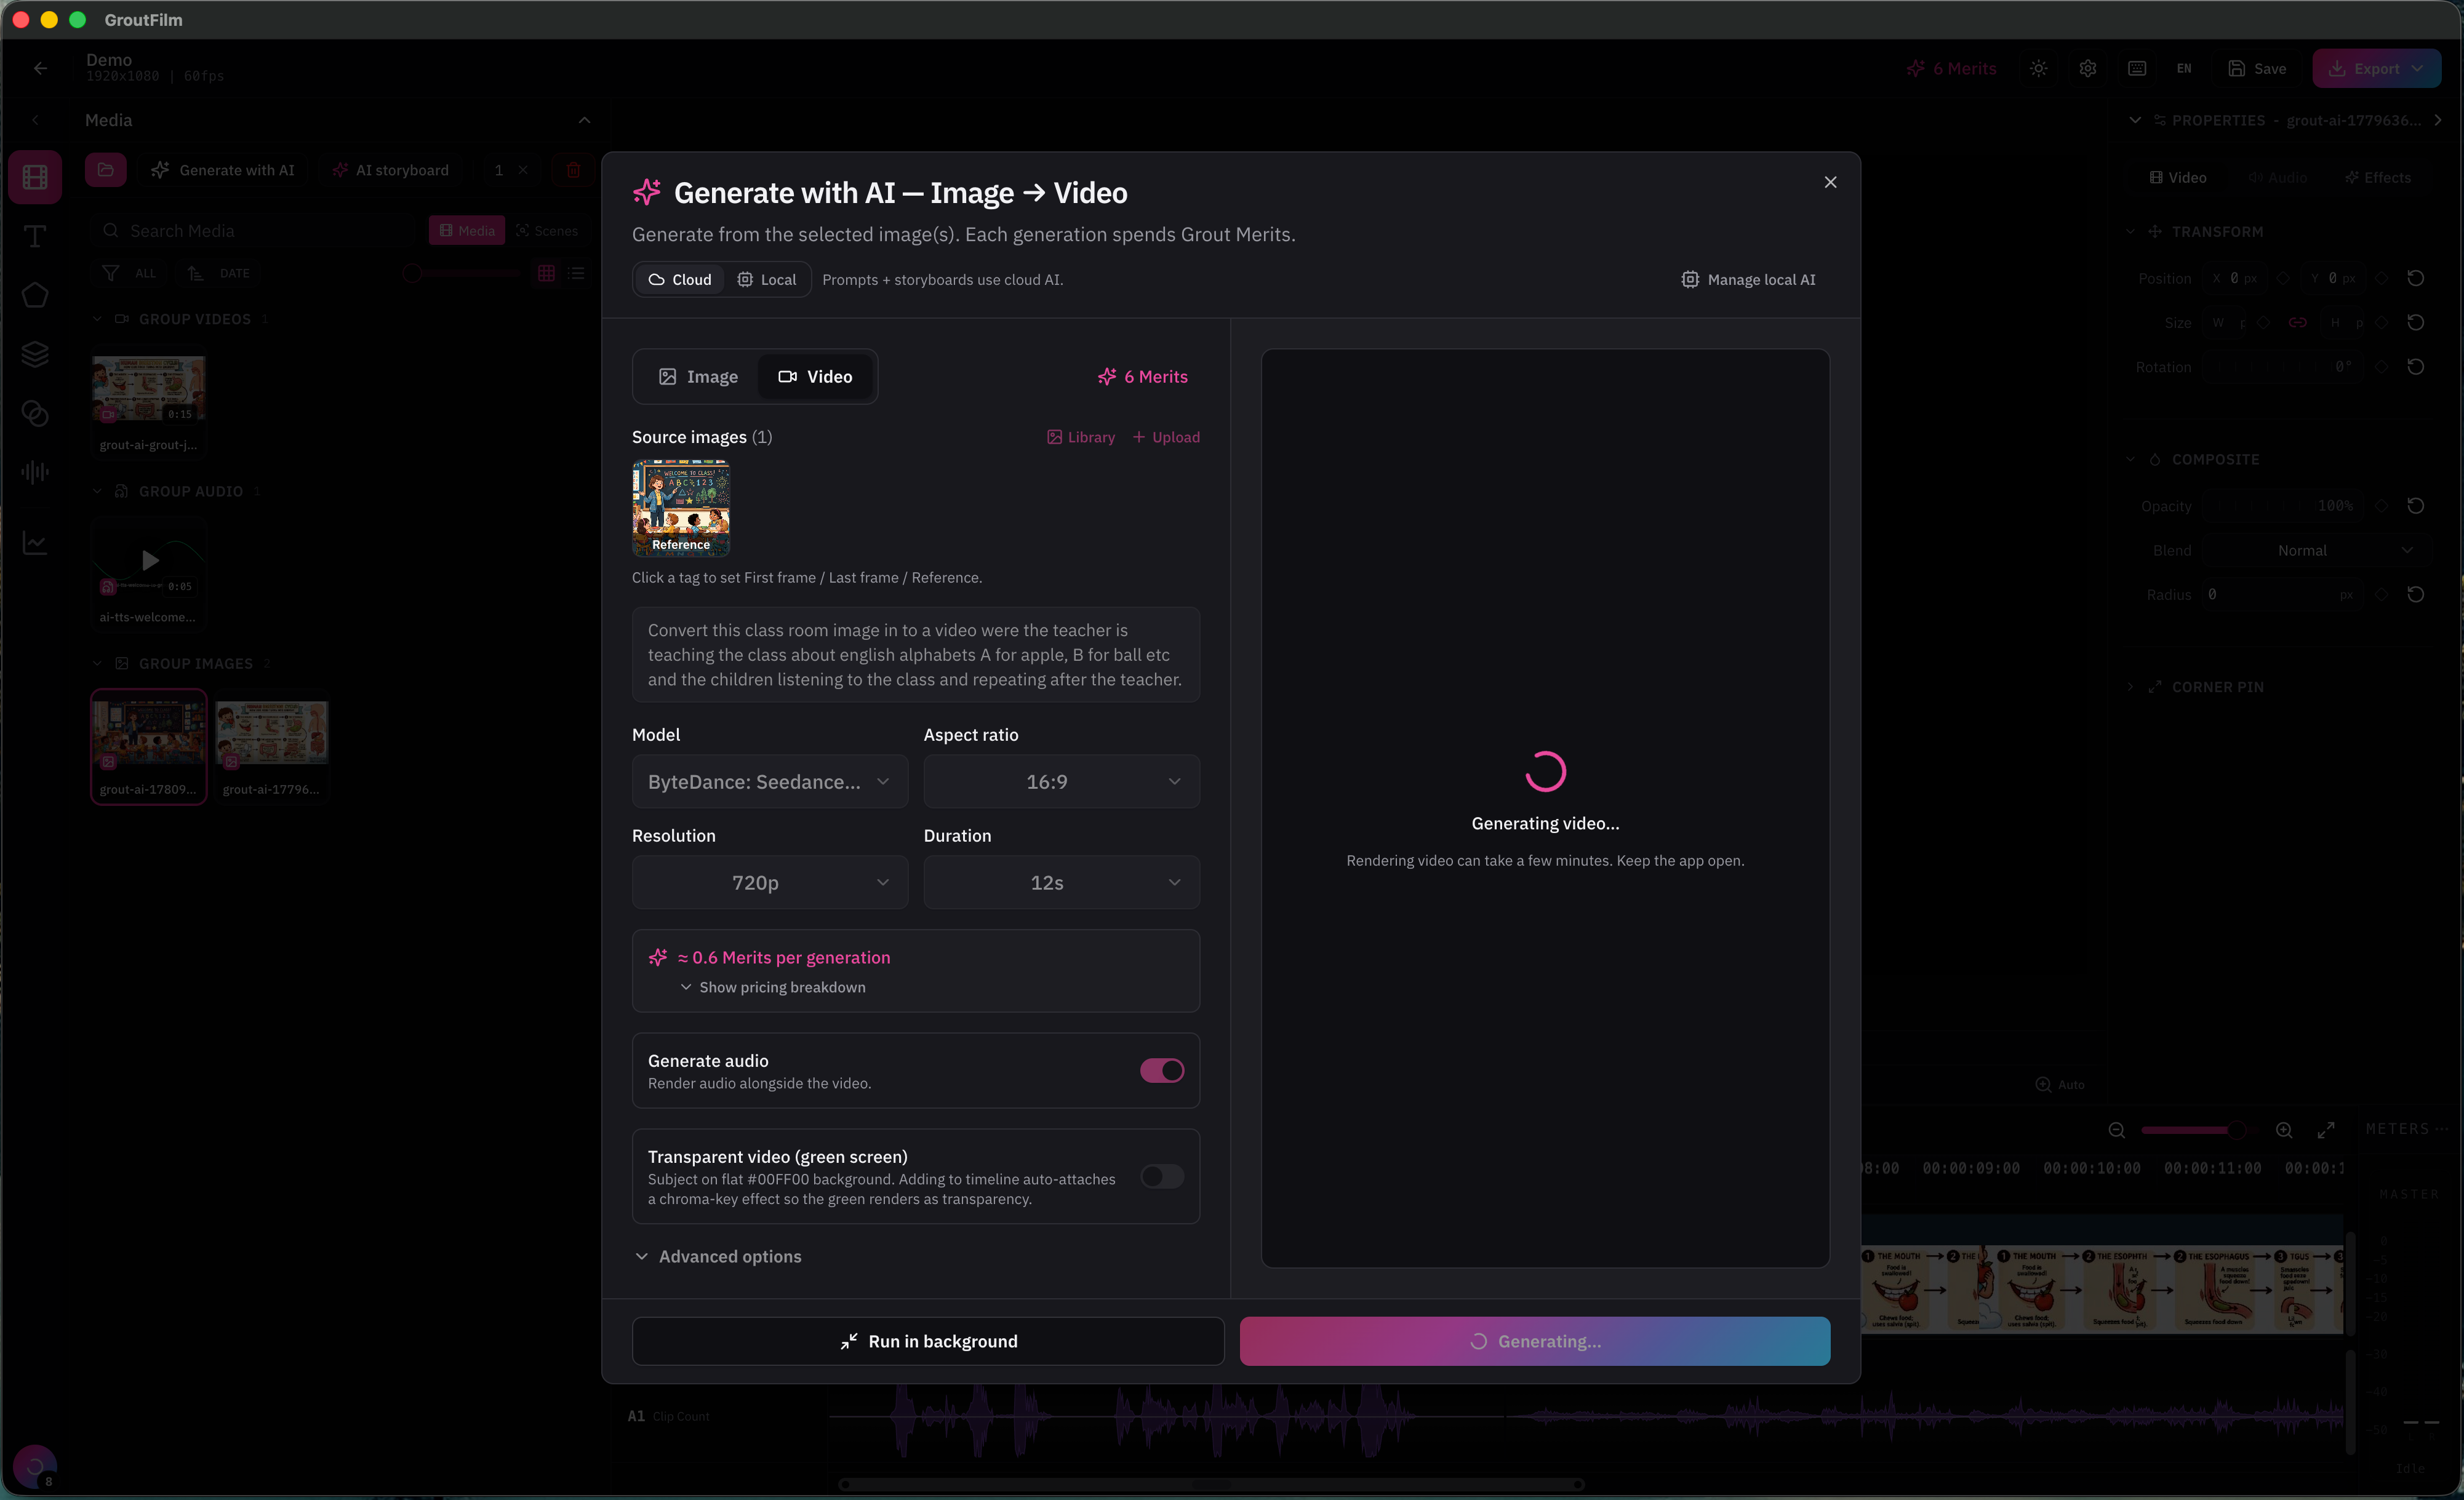The height and width of the screenshot is (1500, 2464).
Task: Switch to the Image generation tab
Action: (x=698, y=377)
